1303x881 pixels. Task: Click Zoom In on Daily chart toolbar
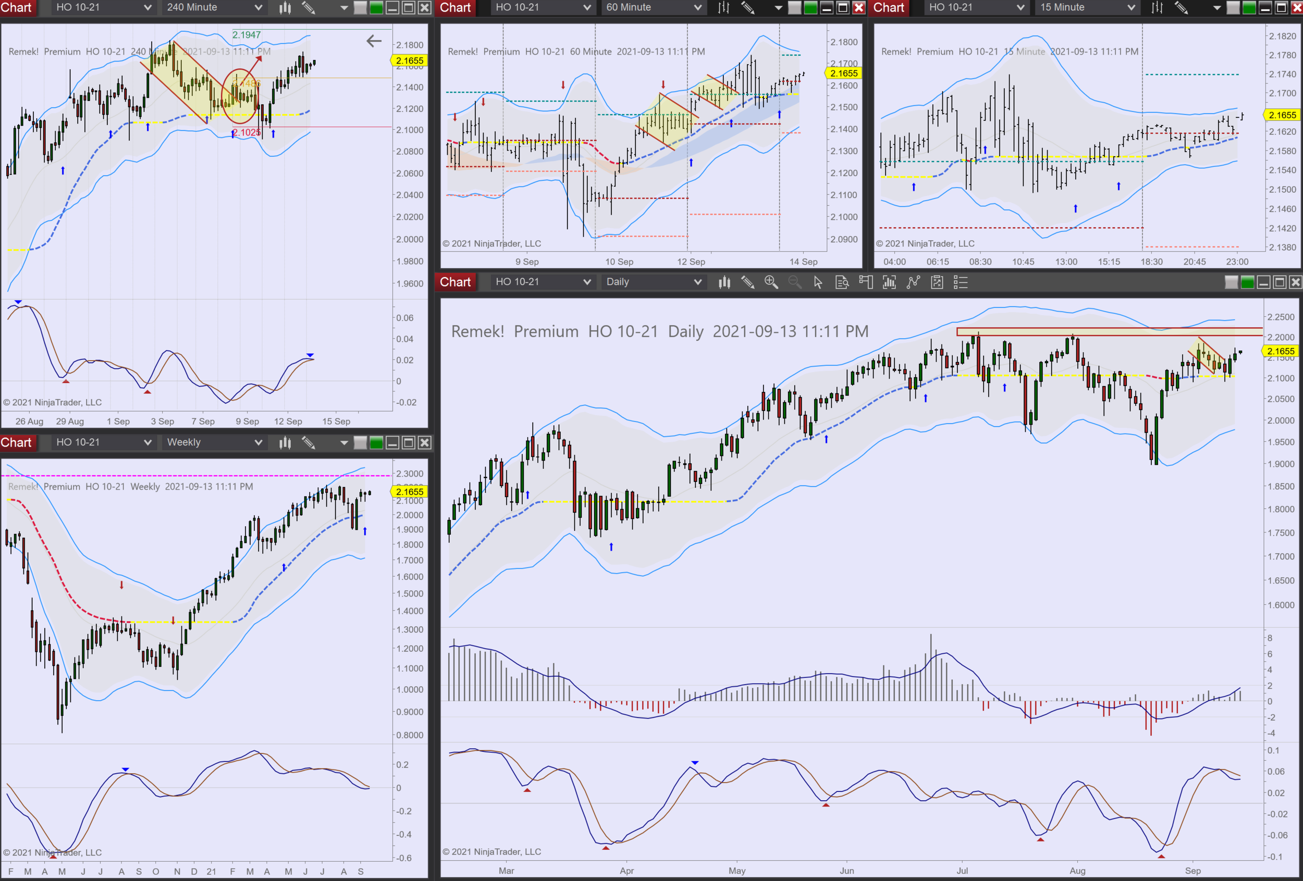[771, 282]
